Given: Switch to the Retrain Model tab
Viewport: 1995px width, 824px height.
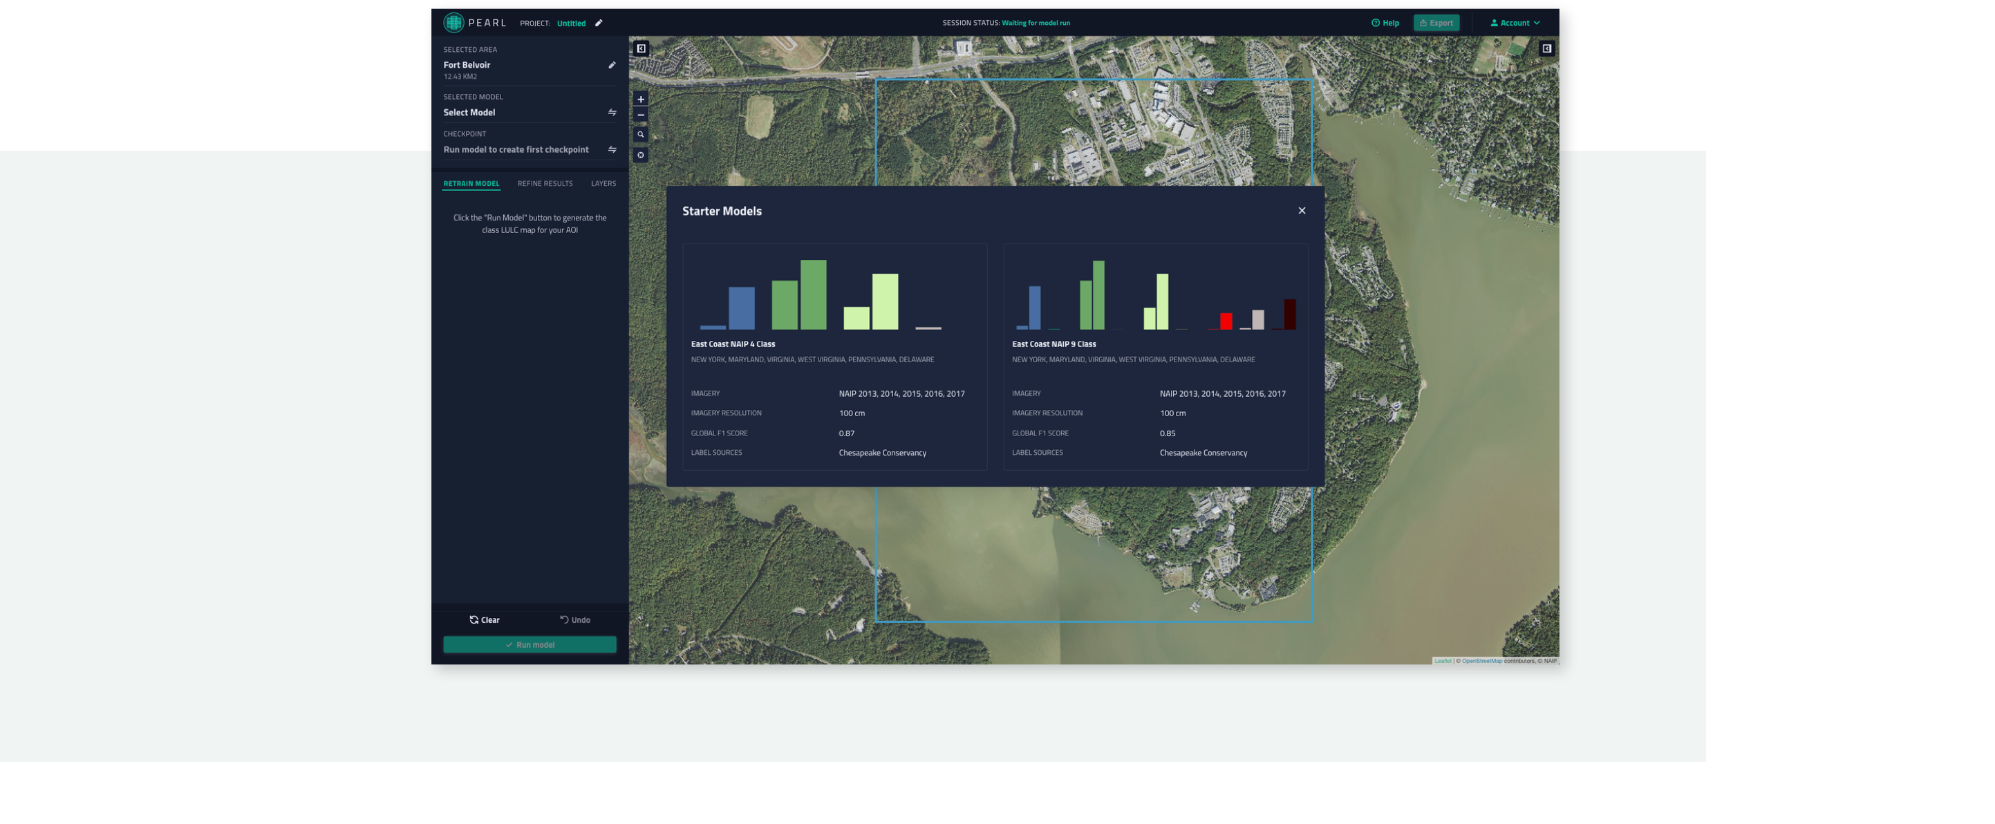Looking at the screenshot, I should point(471,184).
